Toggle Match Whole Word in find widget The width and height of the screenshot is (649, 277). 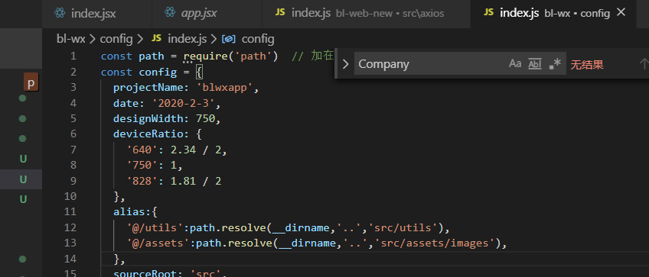535,64
